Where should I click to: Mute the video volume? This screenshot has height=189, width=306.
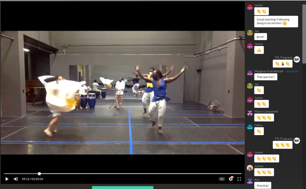(x=16, y=179)
